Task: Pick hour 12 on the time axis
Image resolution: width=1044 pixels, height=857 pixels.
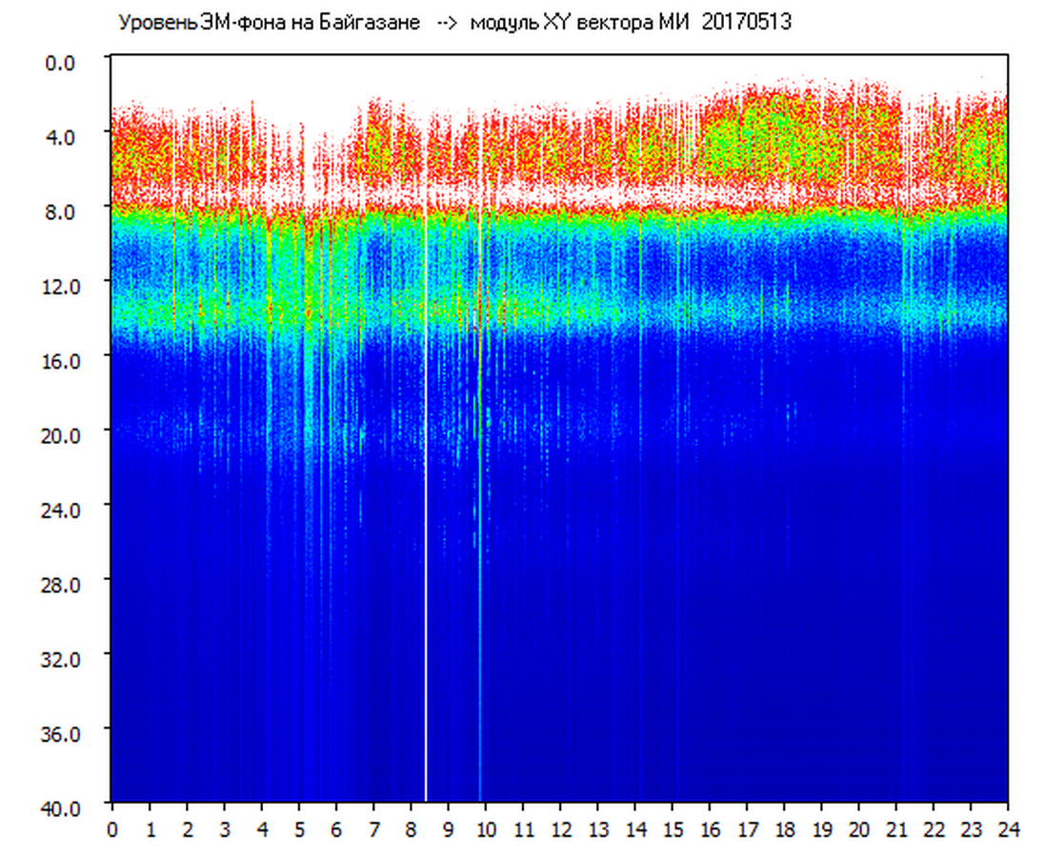Action: [560, 828]
